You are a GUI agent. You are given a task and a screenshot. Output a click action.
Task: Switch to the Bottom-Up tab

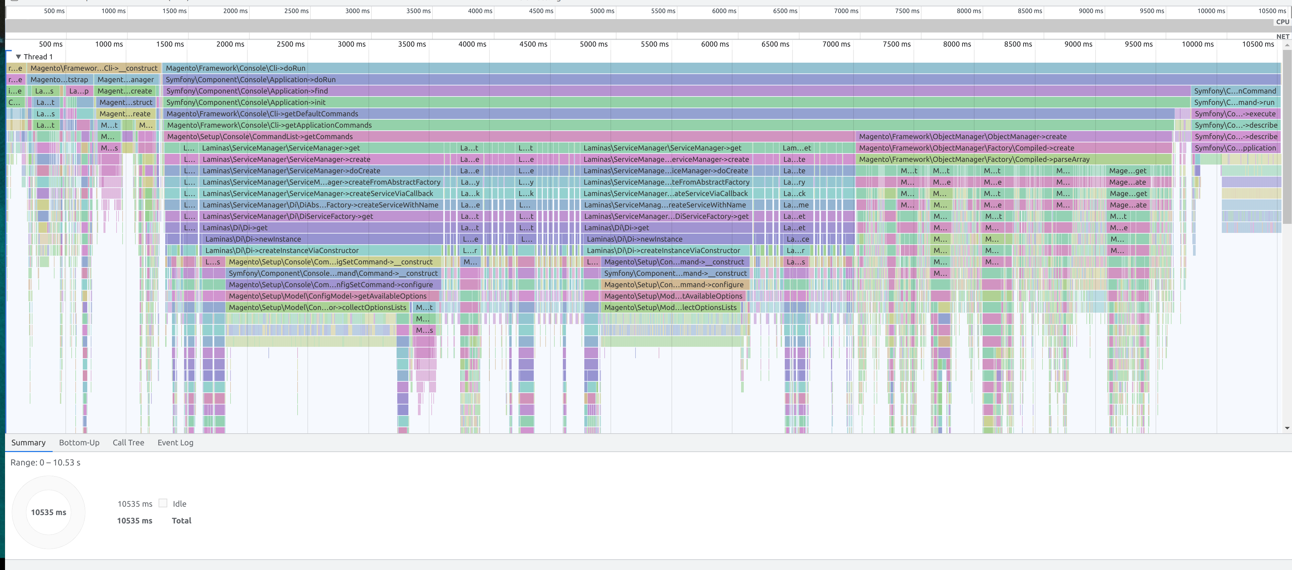click(x=79, y=443)
